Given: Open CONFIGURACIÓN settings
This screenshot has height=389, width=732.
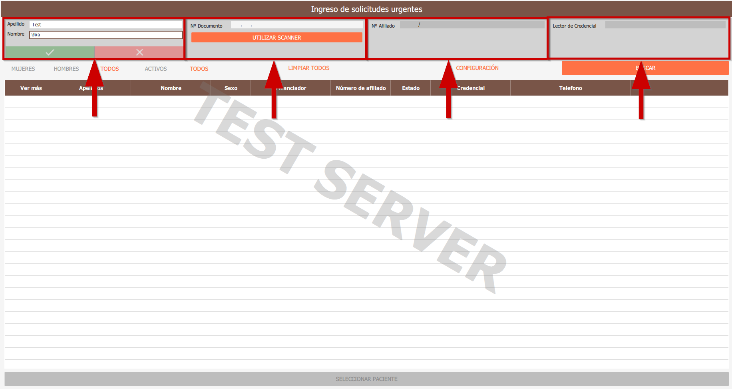Looking at the screenshot, I should point(477,68).
